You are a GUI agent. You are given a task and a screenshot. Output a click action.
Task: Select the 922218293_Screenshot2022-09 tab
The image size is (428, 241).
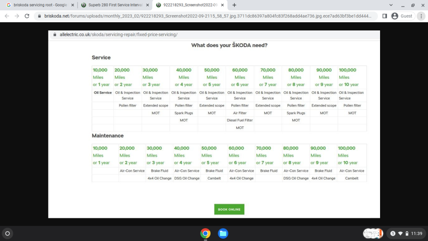pyautogui.click(x=190, y=5)
